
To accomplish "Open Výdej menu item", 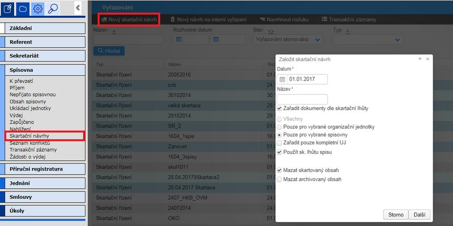I will (x=16, y=116).
